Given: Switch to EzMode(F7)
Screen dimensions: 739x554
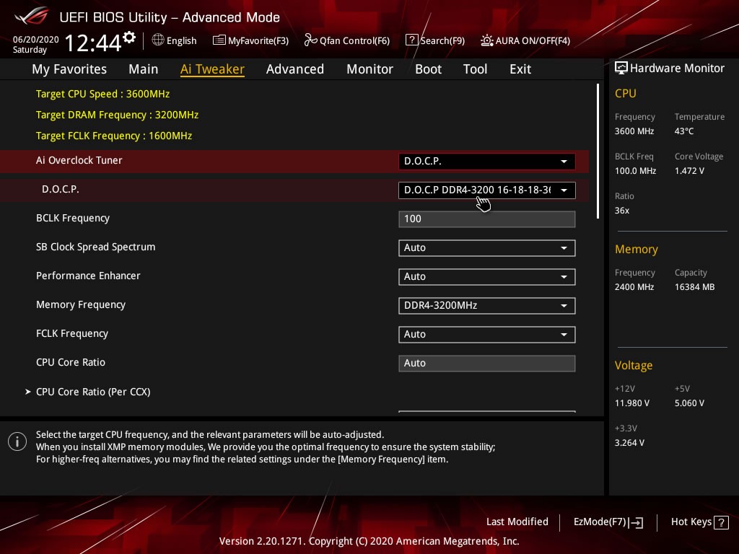Looking at the screenshot, I should pos(608,522).
